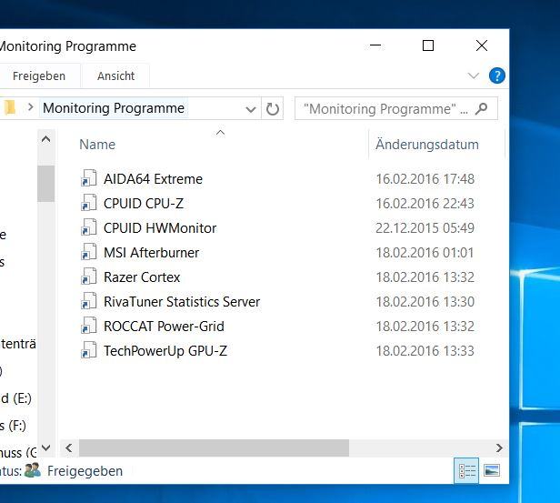Image resolution: width=560 pixels, height=503 pixels.
Task: Select the (F:) drive in navigation pane
Action: point(13,425)
